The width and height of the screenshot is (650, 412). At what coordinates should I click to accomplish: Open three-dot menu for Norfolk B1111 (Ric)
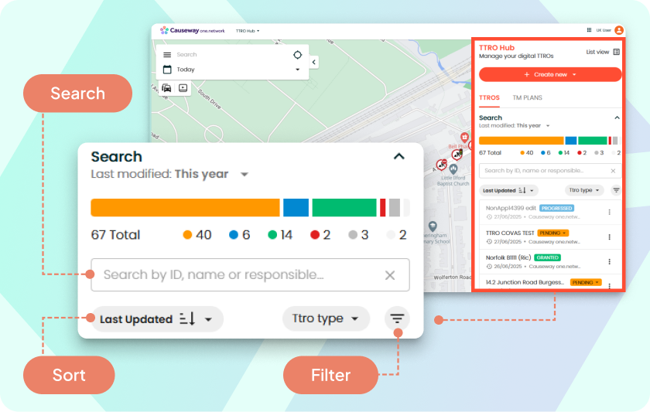(x=610, y=262)
